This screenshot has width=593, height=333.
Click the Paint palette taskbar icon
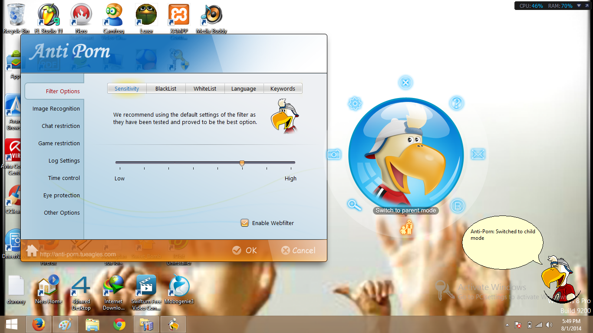66,324
